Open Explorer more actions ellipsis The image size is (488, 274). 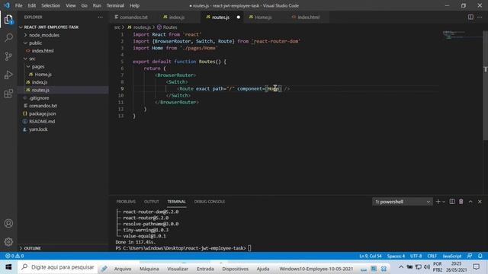coord(100,17)
